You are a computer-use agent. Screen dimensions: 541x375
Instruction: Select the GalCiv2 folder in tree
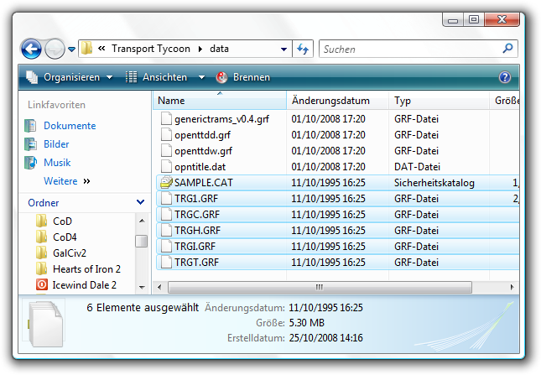coord(70,253)
